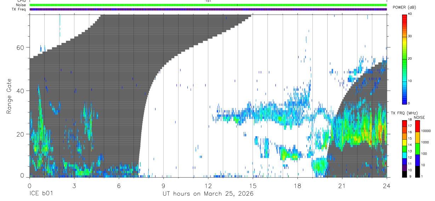Click the '15' tick on the UT hours axis
Viewport: 435px width, 201px height.
[253, 186]
